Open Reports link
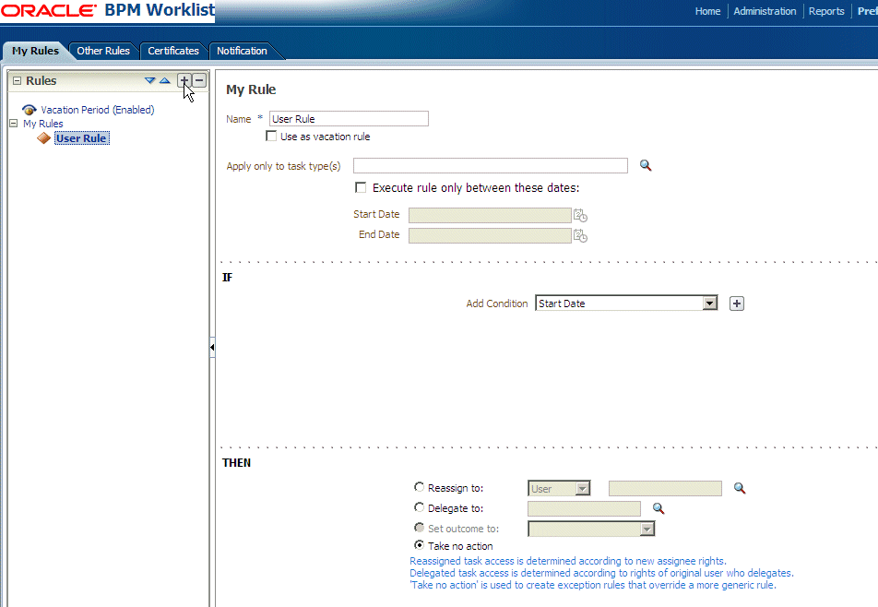Screen dimensions: 878x607 click(x=826, y=11)
